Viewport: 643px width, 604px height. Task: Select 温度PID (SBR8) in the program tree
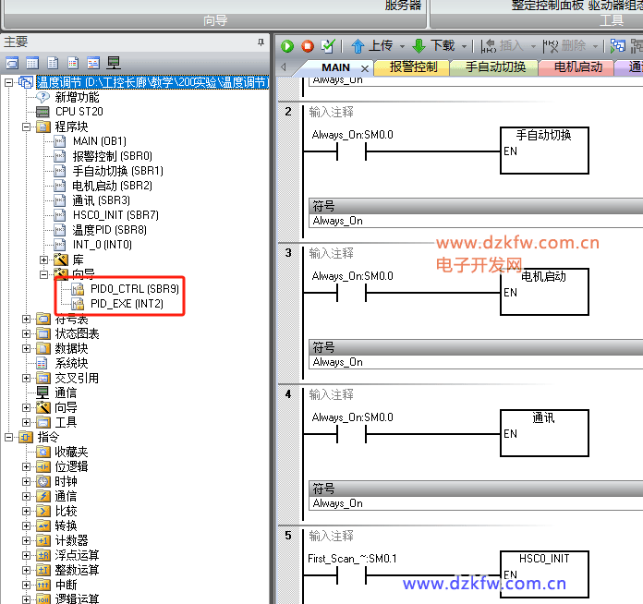coord(109,230)
